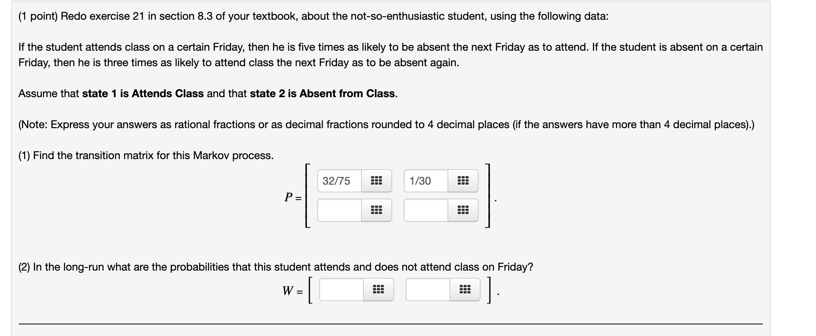This screenshot has width=816, height=336.
Task: Select the bold text 'state 2 is Absent from Class'
Action: 322,94
